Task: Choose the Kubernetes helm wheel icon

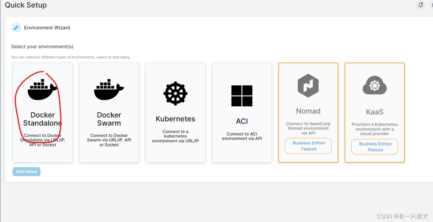Action: pyautogui.click(x=175, y=94)
